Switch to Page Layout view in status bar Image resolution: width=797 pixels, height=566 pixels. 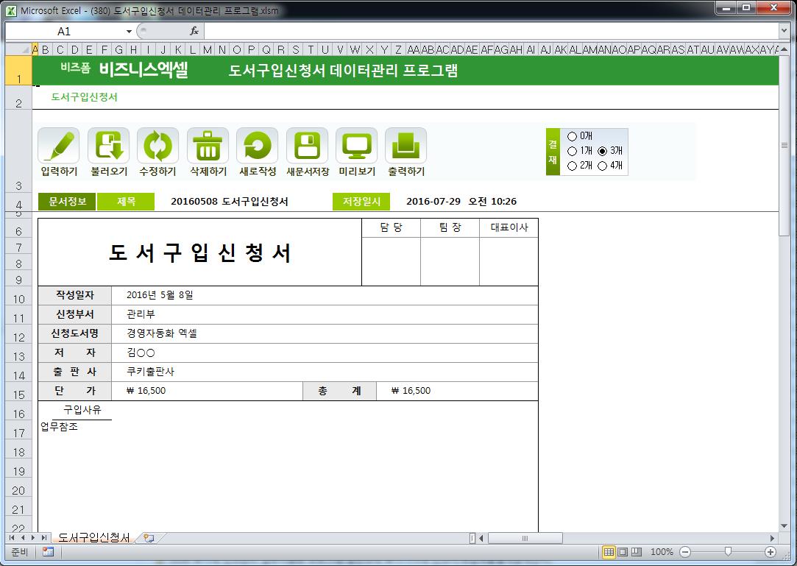point(623,551)
